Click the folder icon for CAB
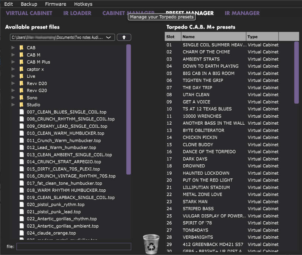The width and height of the screenshot is (302, 255). pos(21,48)
